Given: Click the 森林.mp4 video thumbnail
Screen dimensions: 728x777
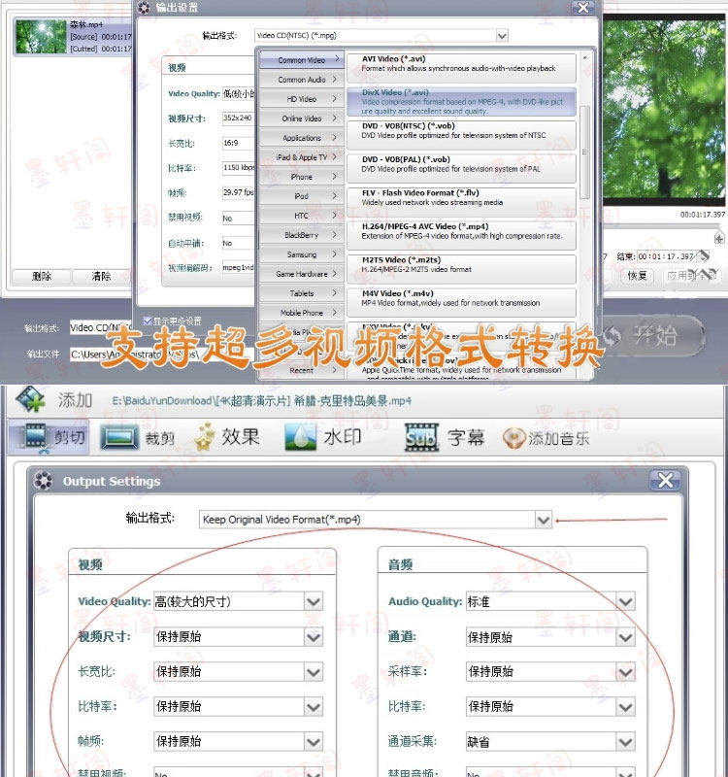Looking at the screenshot, I should click(41, 37).
